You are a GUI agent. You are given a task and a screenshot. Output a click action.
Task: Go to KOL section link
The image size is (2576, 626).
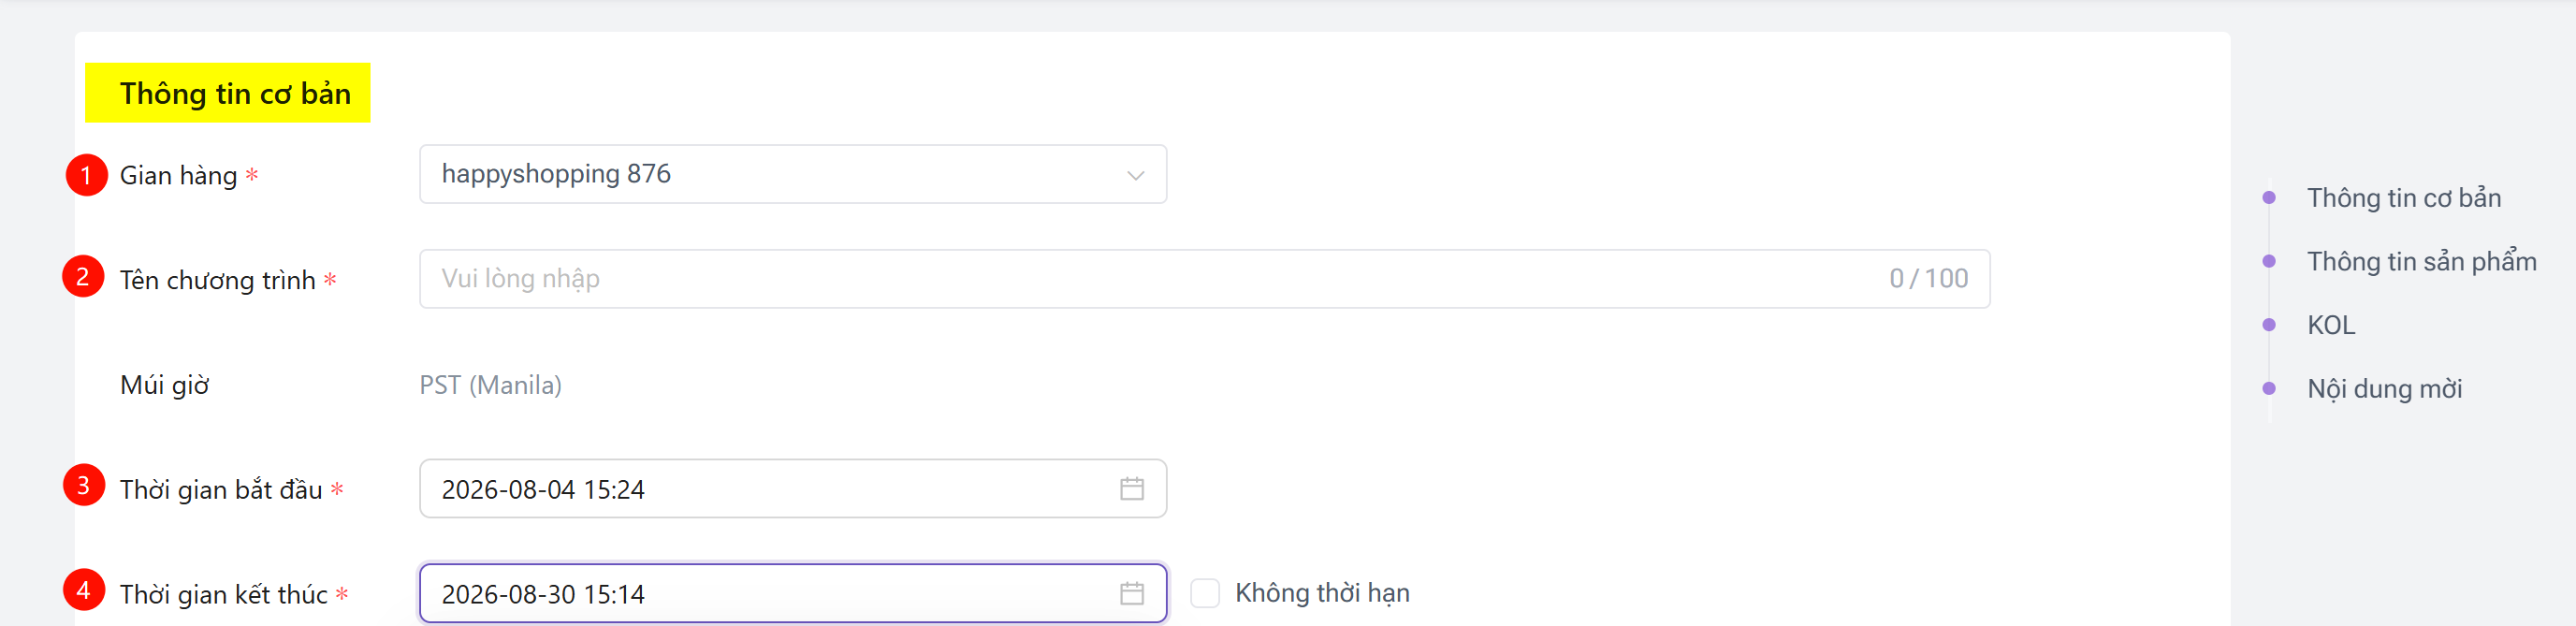[2331, 325]
